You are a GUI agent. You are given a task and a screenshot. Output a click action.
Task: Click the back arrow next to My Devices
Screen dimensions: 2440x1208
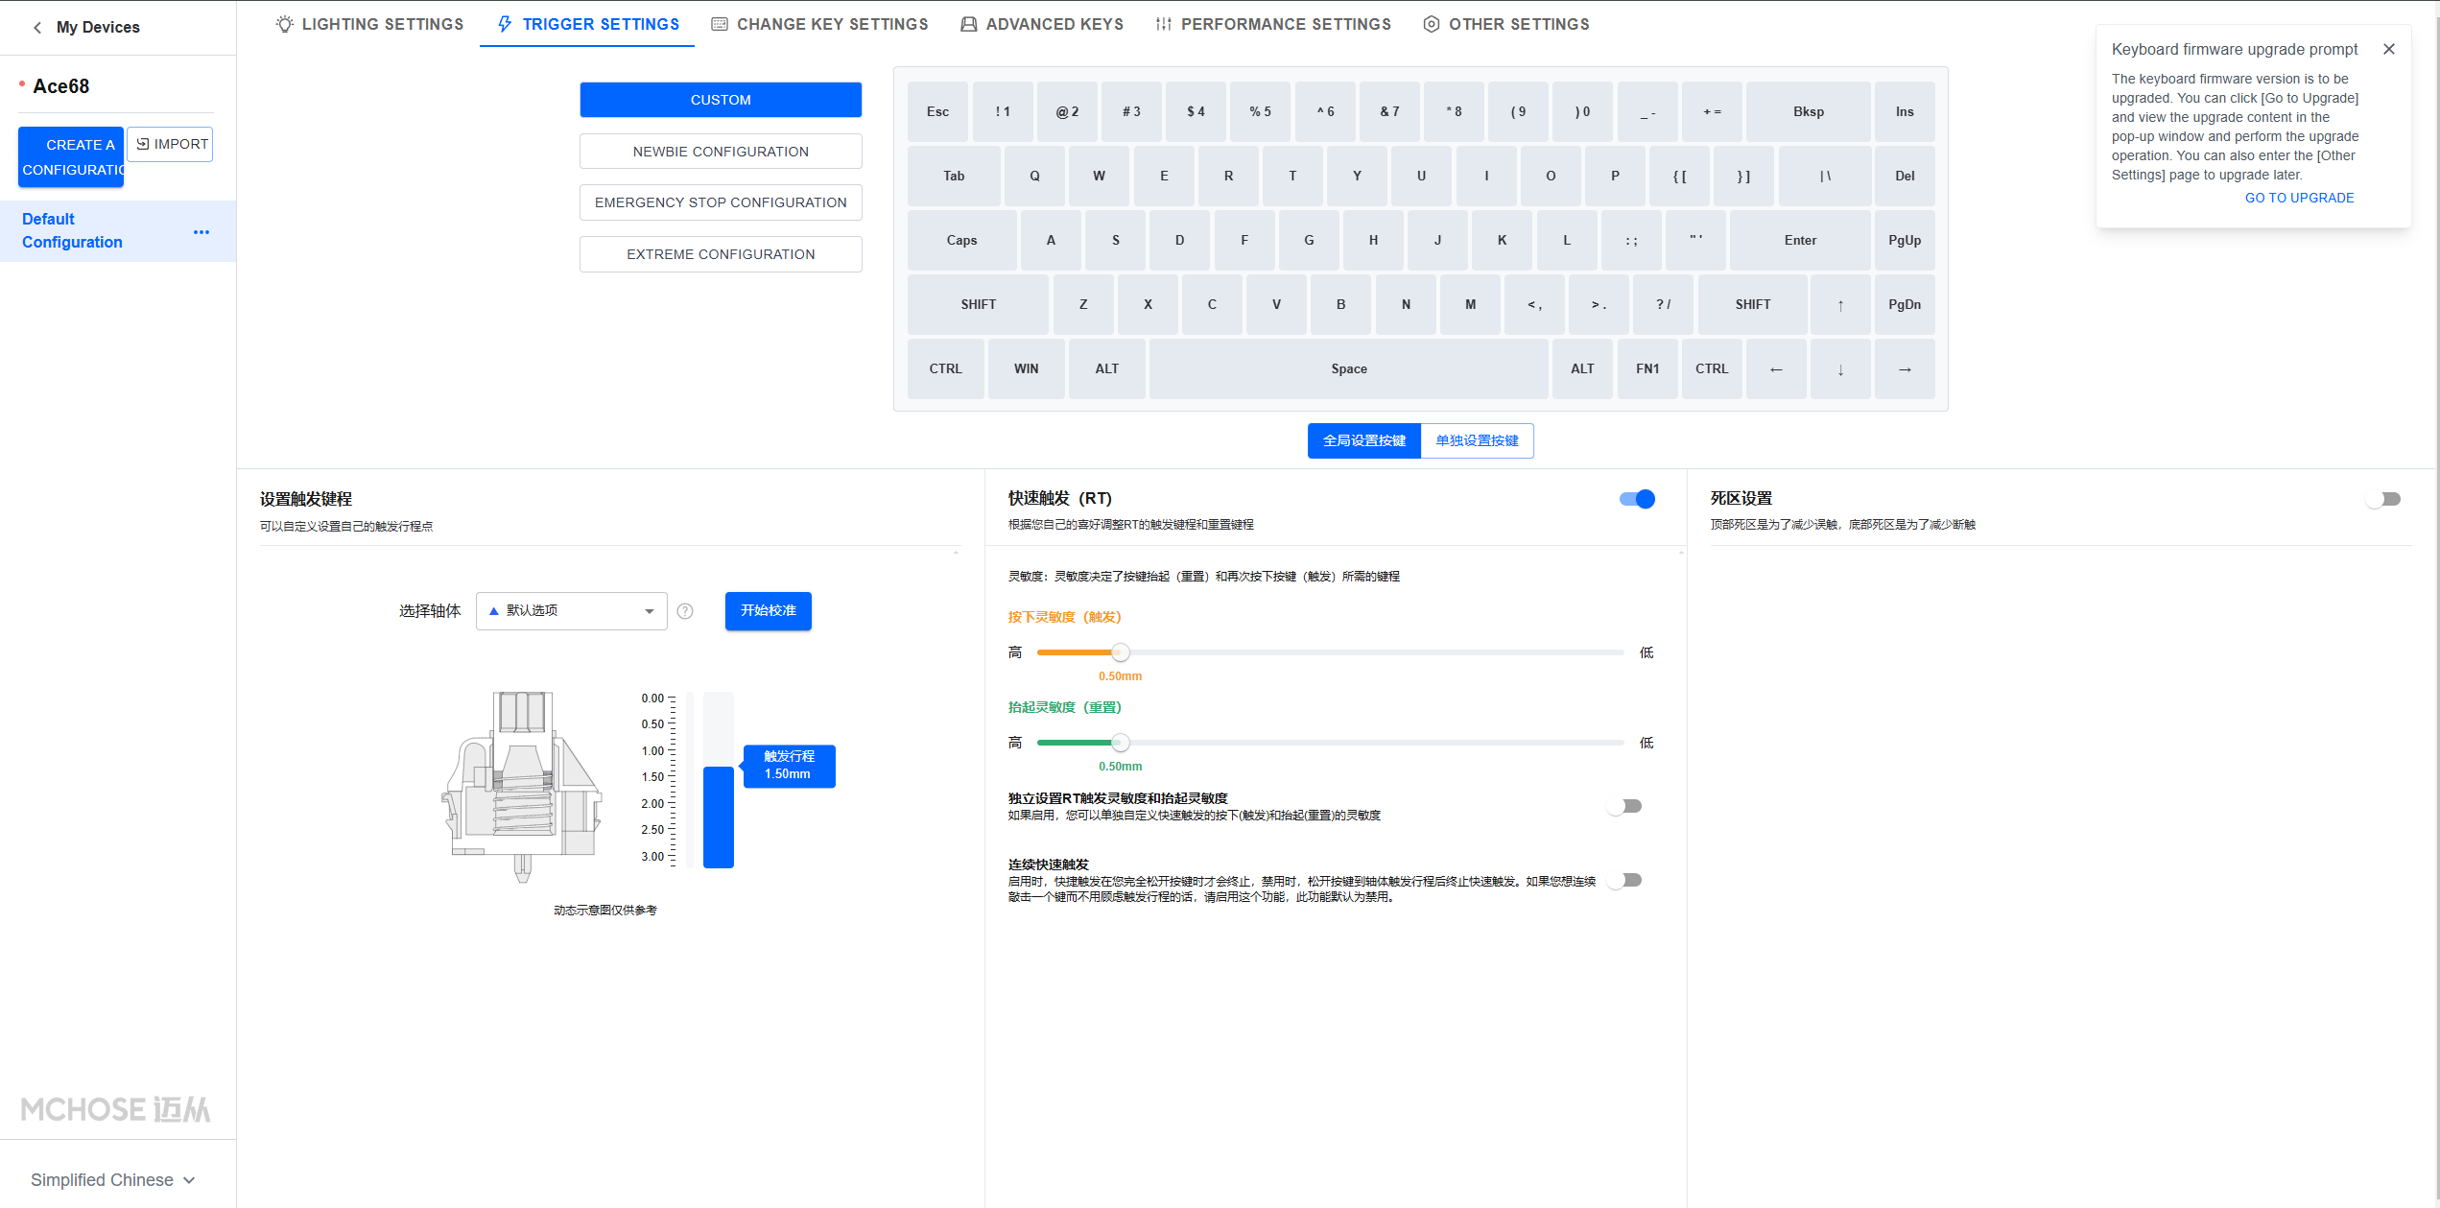coord(37,27)
